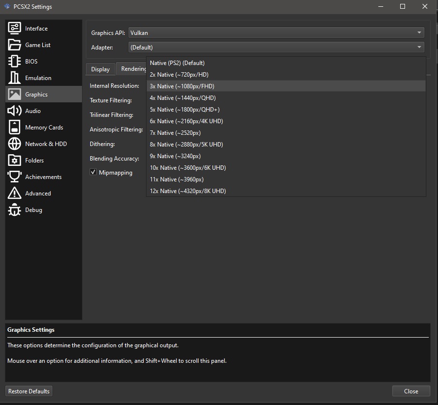The width and height of the screenshot is (438, 405).
Task: Go to BIOS settings label
Action: tap(31, 62)
